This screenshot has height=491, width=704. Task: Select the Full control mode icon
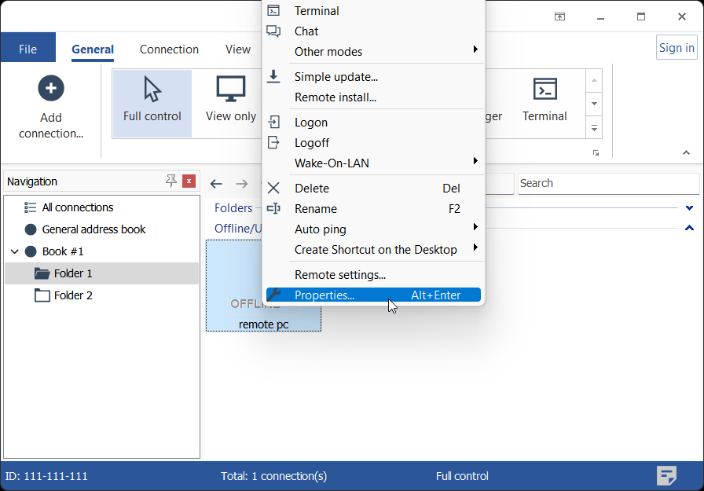point(152,90)
